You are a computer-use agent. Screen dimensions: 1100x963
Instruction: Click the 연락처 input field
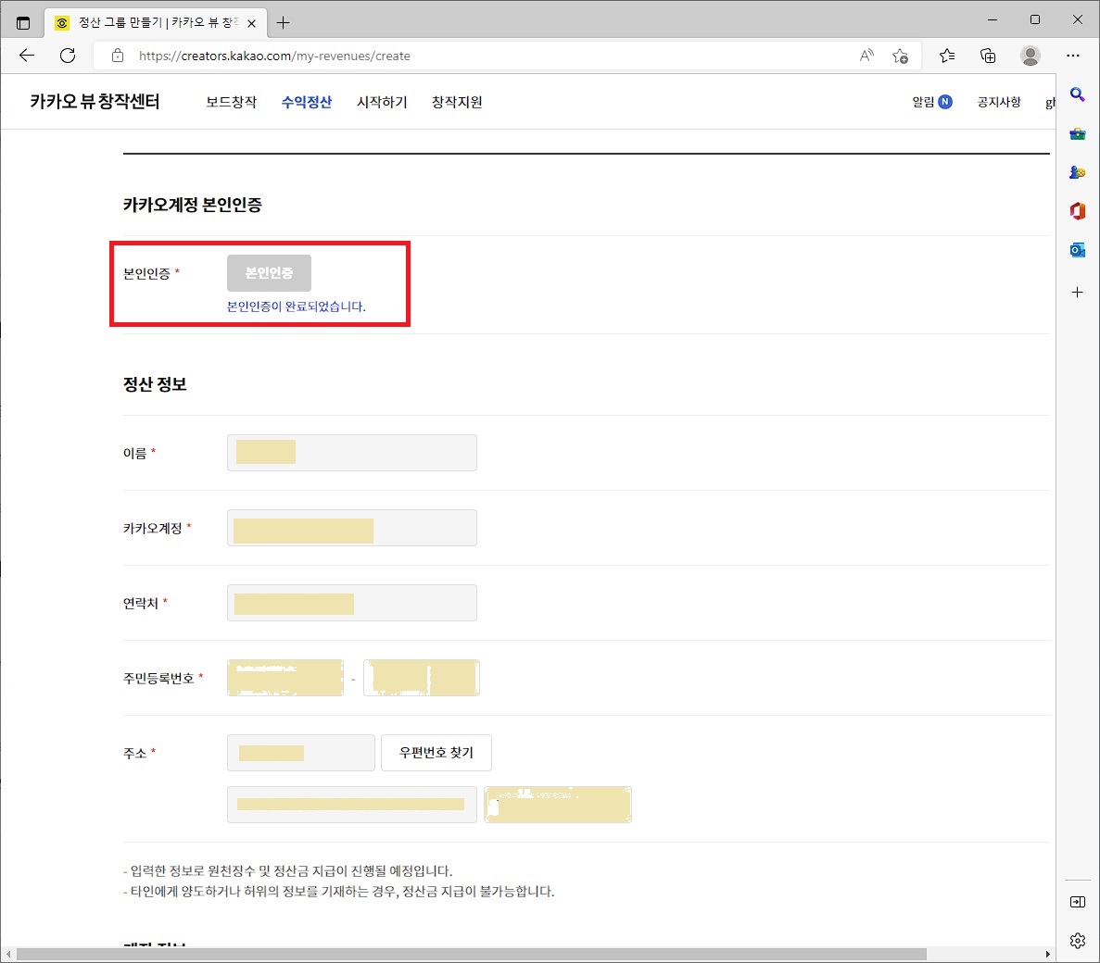point(351,603)
